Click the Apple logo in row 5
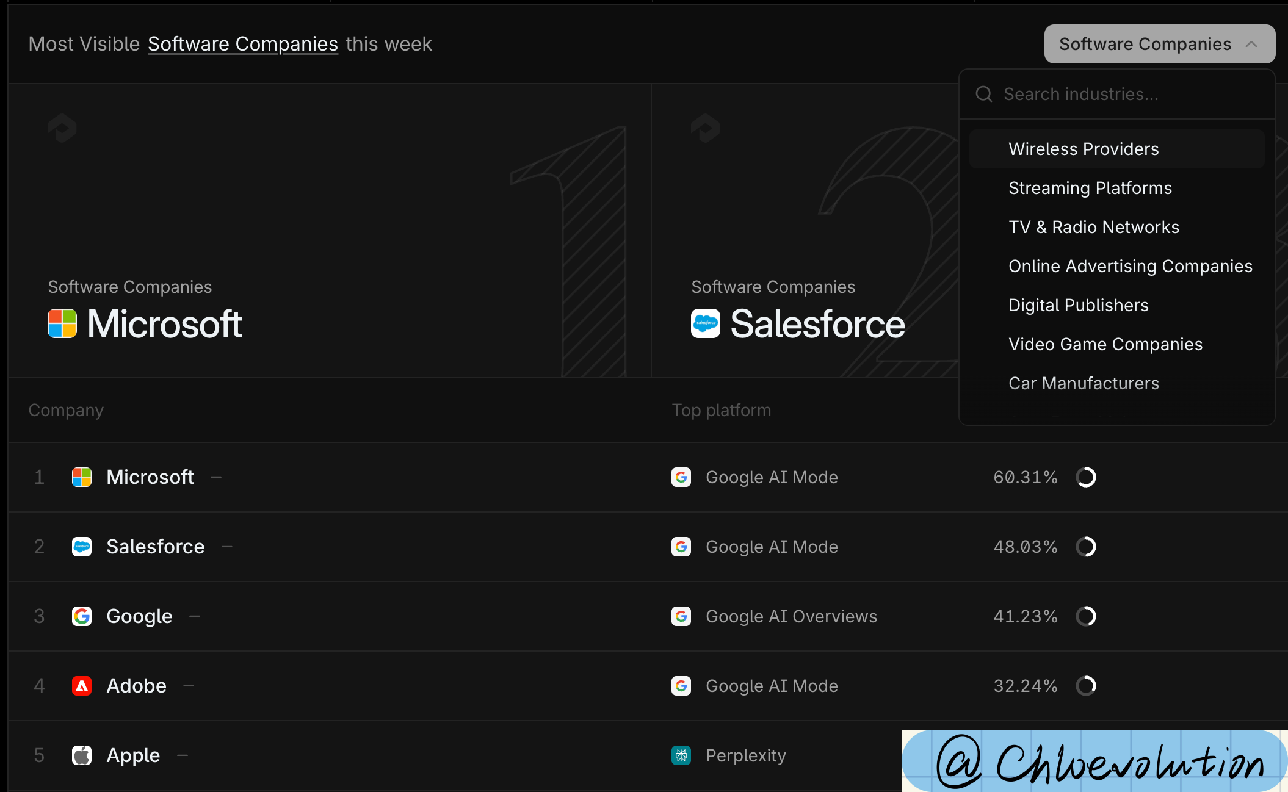 coord(82,755)
